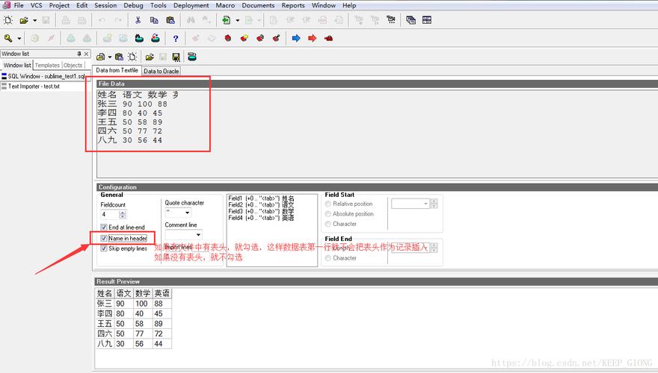Click the Text Importer paste from clipboard icon
Screen dimensions: 658x373
119,57
